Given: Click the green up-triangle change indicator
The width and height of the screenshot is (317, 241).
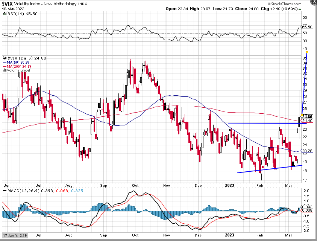Looking at the screenshot, I should tap(300, 9).
